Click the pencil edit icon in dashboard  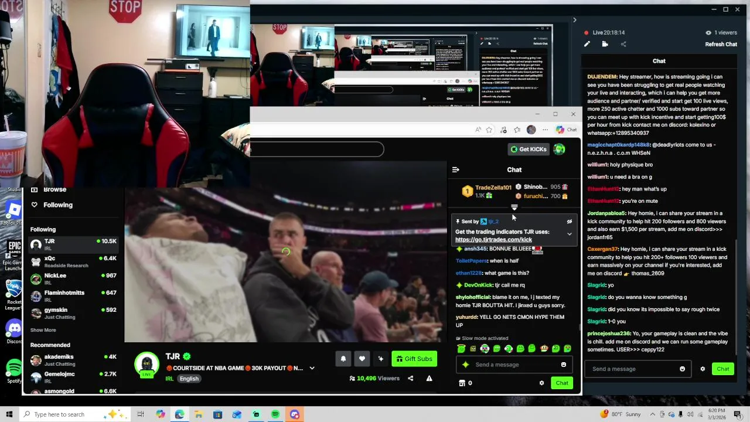coord(587,44)
